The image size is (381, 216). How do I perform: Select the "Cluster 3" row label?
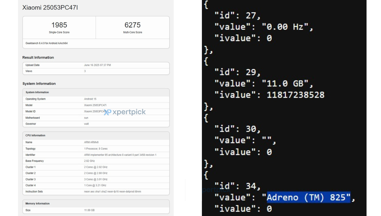[30, 179]
